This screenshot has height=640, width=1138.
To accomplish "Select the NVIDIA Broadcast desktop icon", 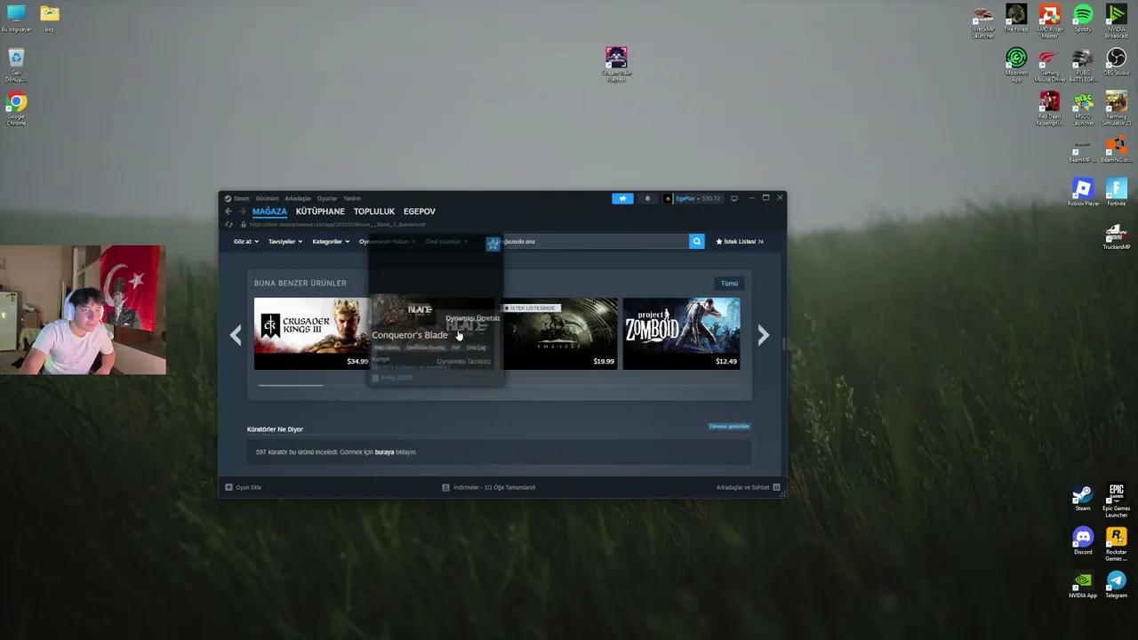I will click(1116, 21).
